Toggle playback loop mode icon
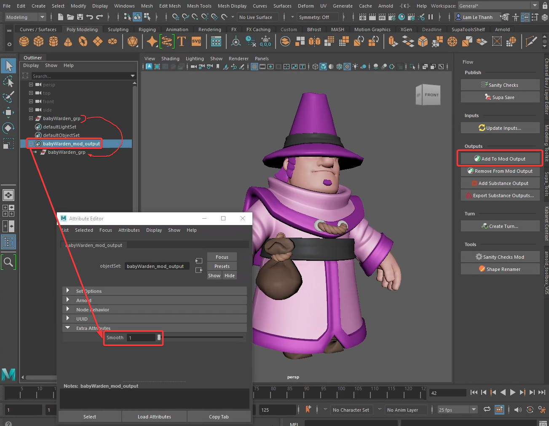The width and height of the screenshot is (549, 426). (x=487, y=410)
